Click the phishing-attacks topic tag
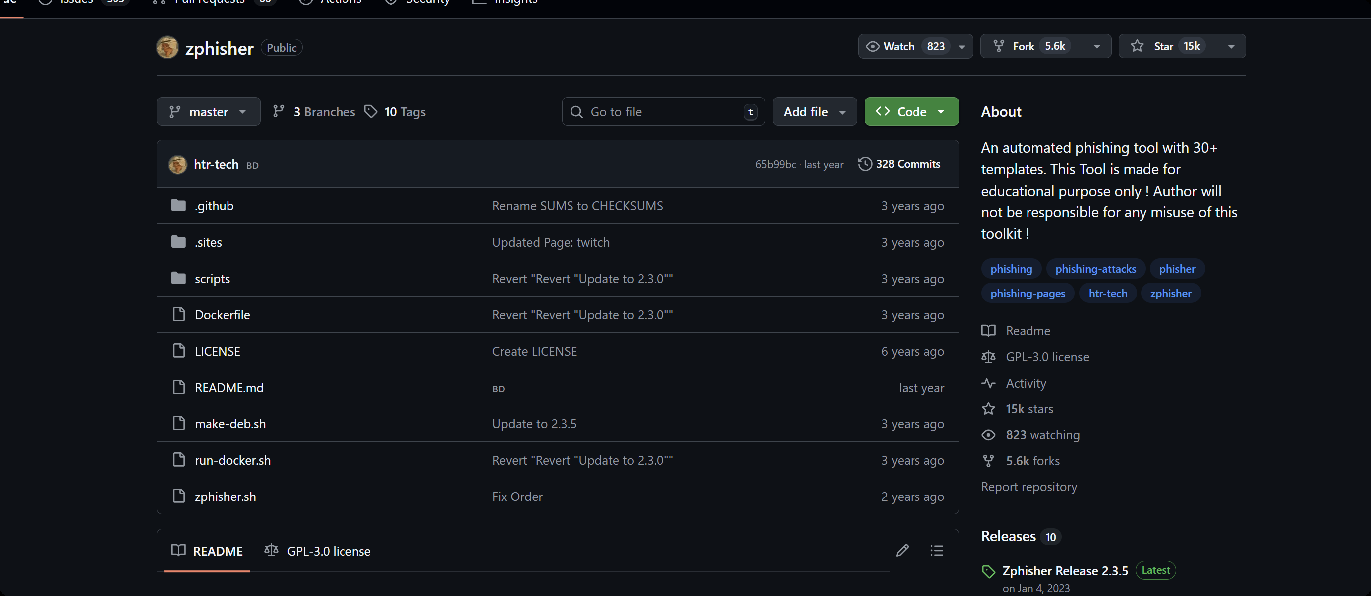The width and height of the screenshot is (1371, 596). pos(1095,269)
